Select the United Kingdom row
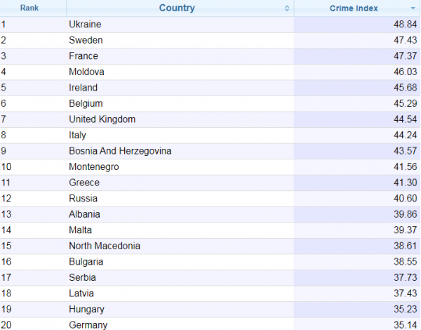The image size is (421, 330). 210,119
